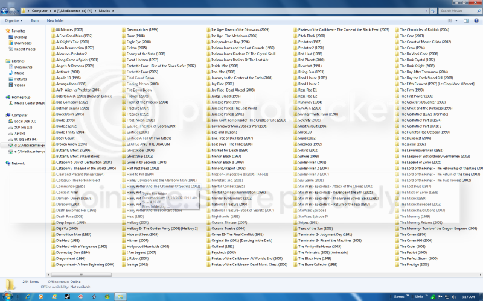Launch Internet Explorer from taskbar
Image resolution: width=483 pixels, height=301 pixels.
pos(28,297)
